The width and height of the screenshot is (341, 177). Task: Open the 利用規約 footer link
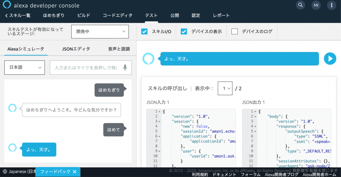pyautogui.click(x=200, y=175)
